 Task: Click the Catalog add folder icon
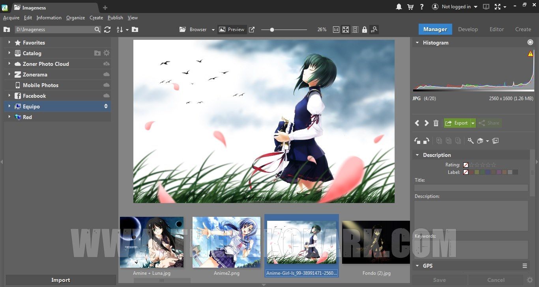(97, 53)
